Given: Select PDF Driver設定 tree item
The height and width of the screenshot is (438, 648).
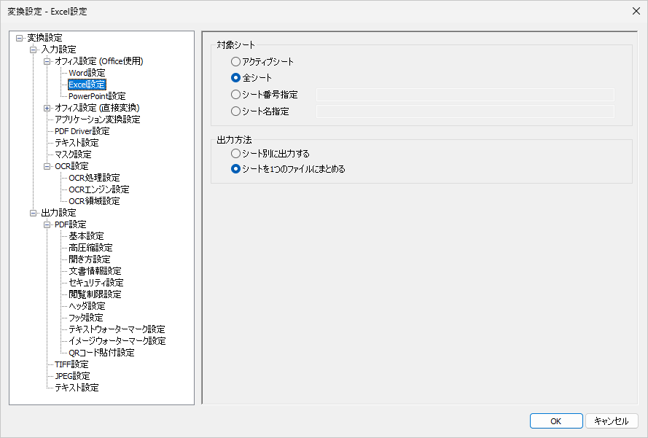Looking at the screenshot, I should point(82,131).
